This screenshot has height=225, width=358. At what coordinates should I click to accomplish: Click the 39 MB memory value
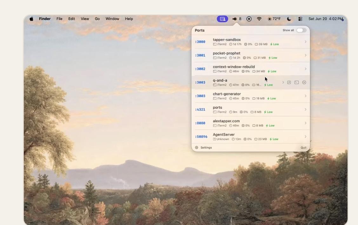pyautogui.click(x=263, y=44)
